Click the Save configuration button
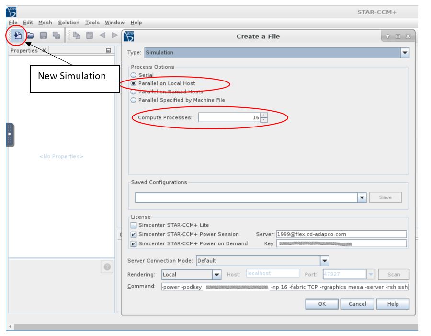The height and width of the screenshot is (336, 431). (385, 197)
